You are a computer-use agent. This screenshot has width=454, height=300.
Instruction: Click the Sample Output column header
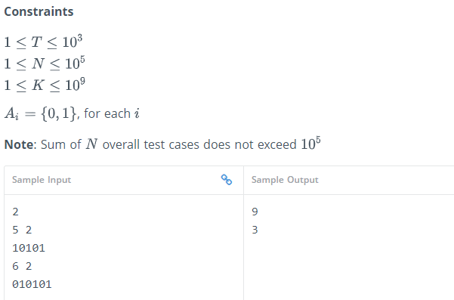pos(285,180)
